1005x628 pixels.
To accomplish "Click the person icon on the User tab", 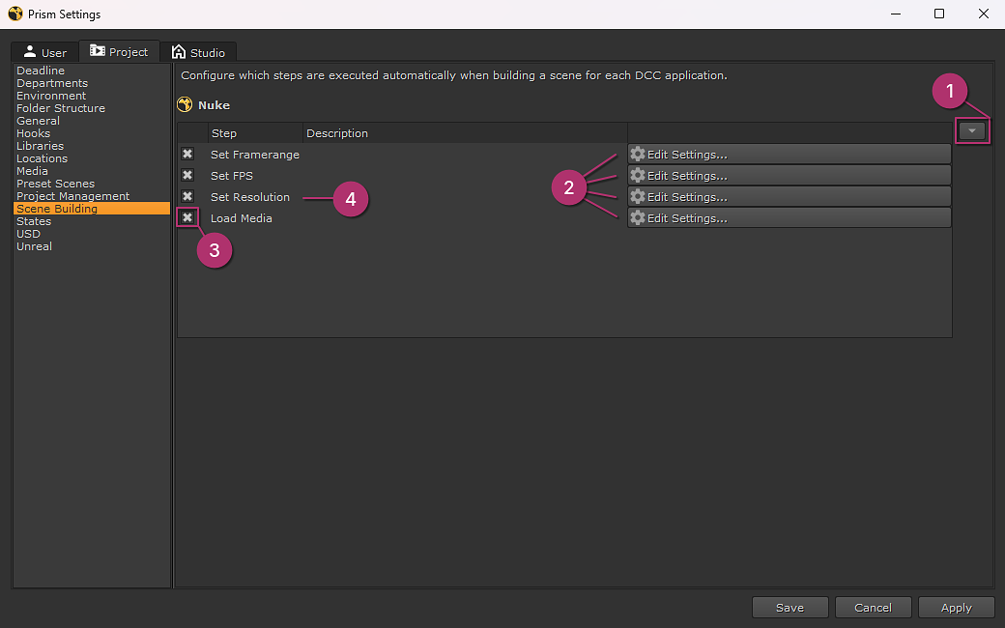I will click(30, 51).
